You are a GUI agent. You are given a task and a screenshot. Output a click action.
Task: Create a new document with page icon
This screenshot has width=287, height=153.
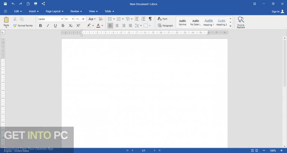click(28, 4)
